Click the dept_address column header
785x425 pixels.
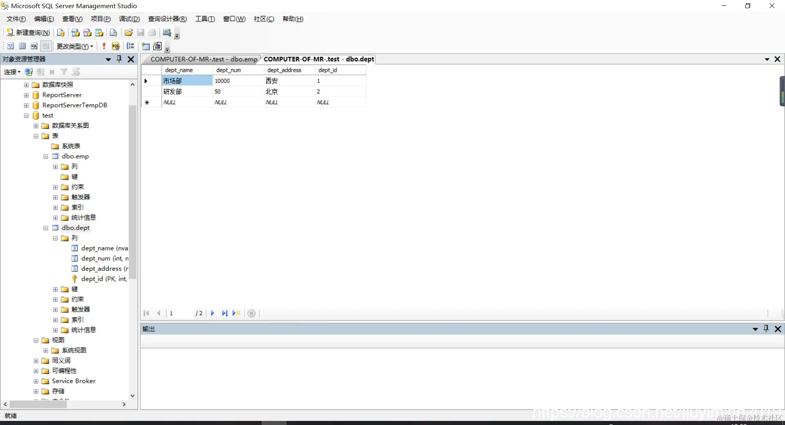tap(289, 70)
